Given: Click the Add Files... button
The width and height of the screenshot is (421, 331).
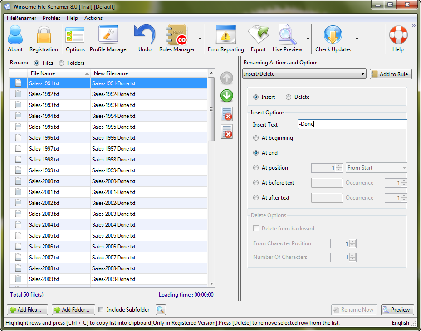Looking at the screenshot, I should pyautogui.click(x=27, y=310).
